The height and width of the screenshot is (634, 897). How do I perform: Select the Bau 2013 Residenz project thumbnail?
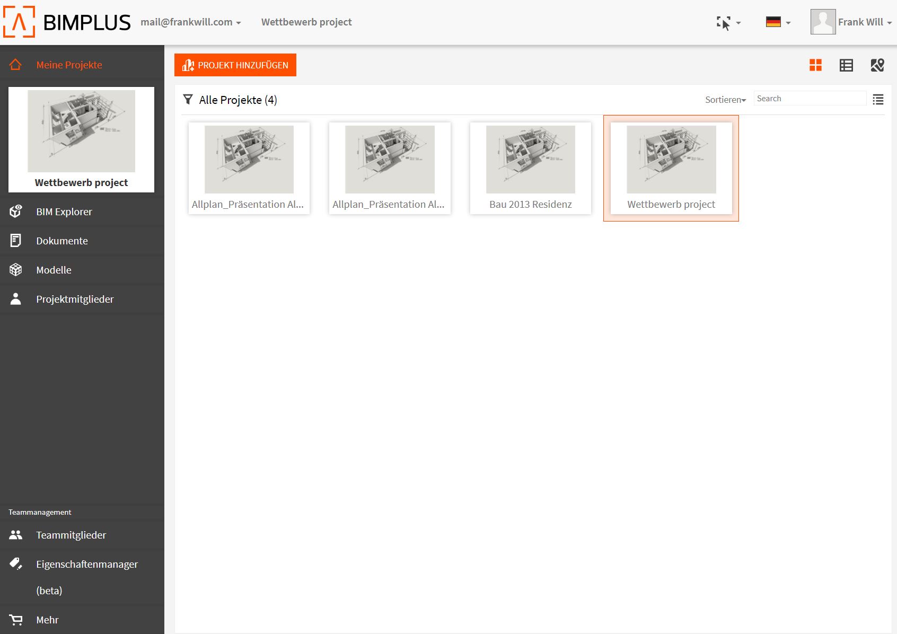530,160
